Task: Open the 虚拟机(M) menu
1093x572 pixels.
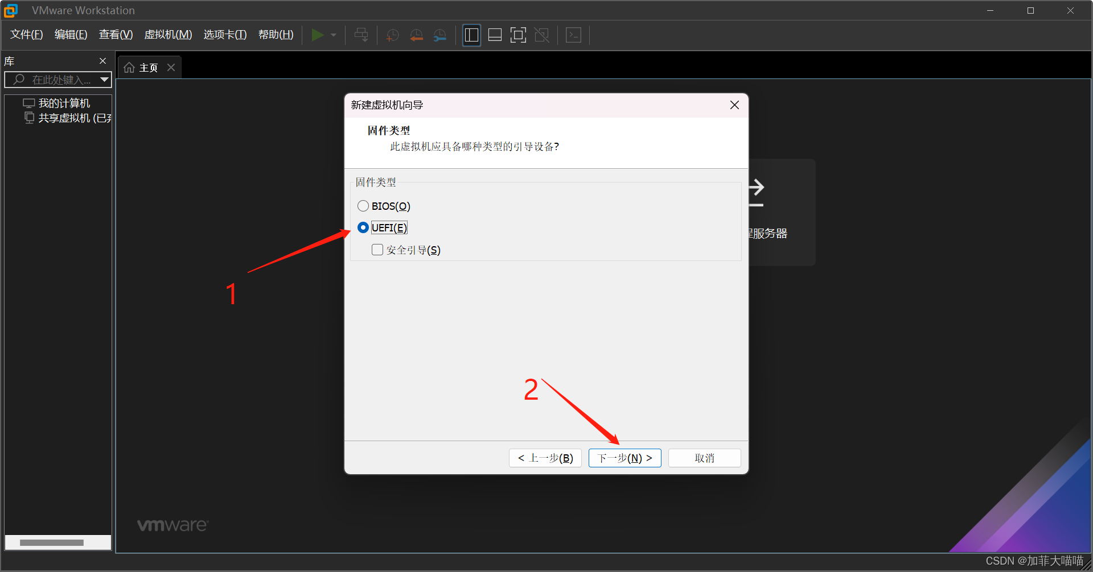Action: 168,35
